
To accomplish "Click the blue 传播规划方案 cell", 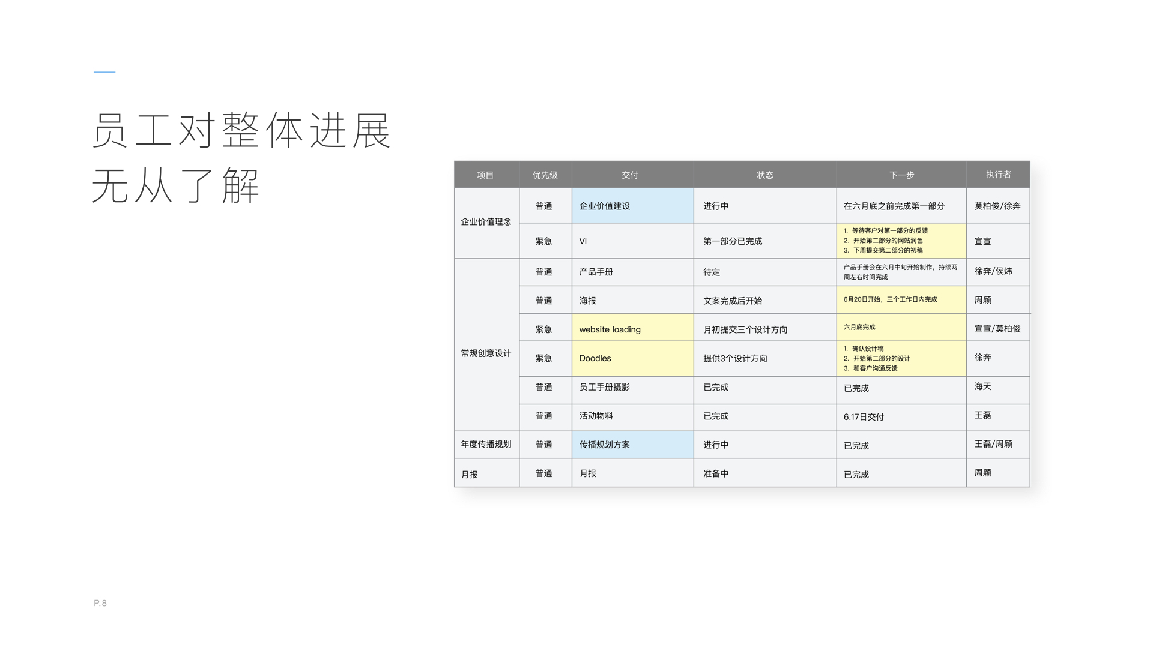I will (x=632, y=445).
